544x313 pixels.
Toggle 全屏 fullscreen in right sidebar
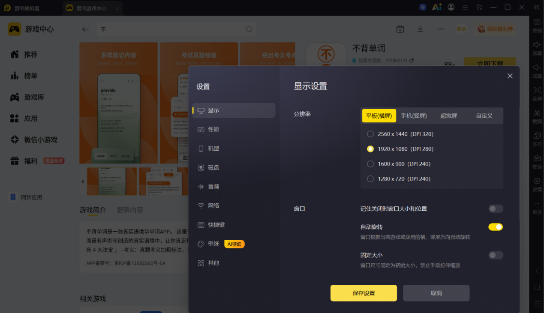click(x=537, y=93)
